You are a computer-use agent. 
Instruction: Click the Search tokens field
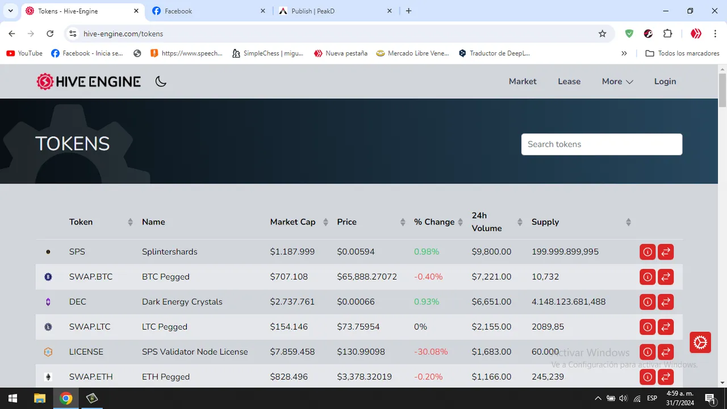[x=601, y=144]
